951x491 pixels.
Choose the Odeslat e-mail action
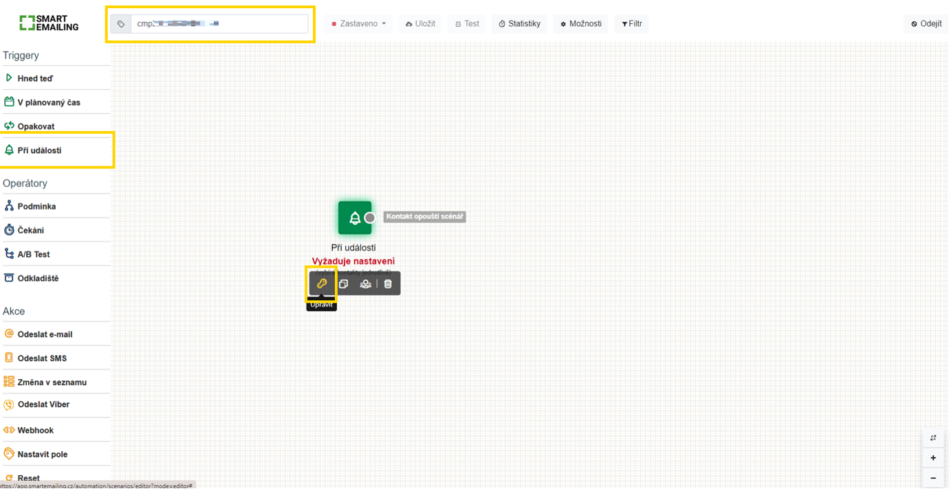(45, 334)
